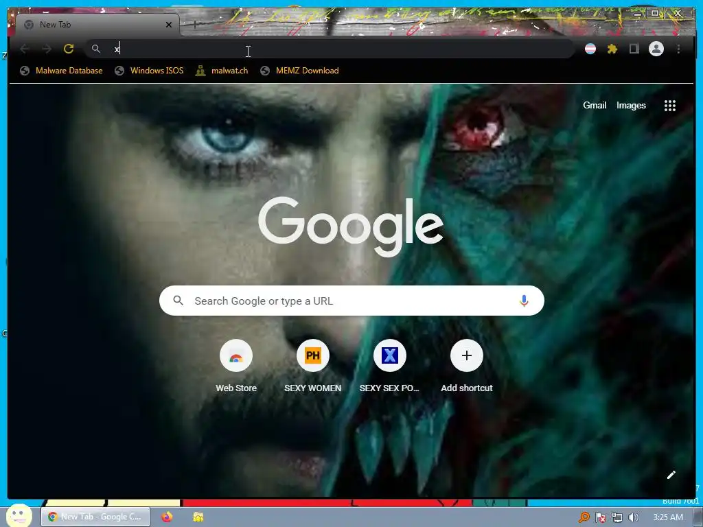The image size is (703, 527).
Task: Click the 3:25 AM clock
Action: (x=668, y=517)
